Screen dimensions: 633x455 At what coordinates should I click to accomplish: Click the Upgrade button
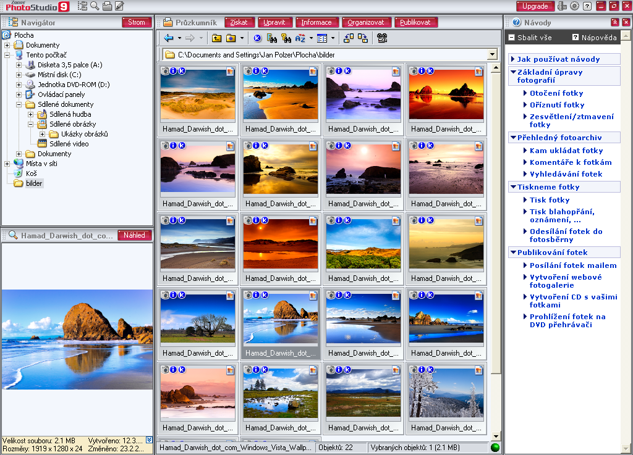click(x=535, y=6)
